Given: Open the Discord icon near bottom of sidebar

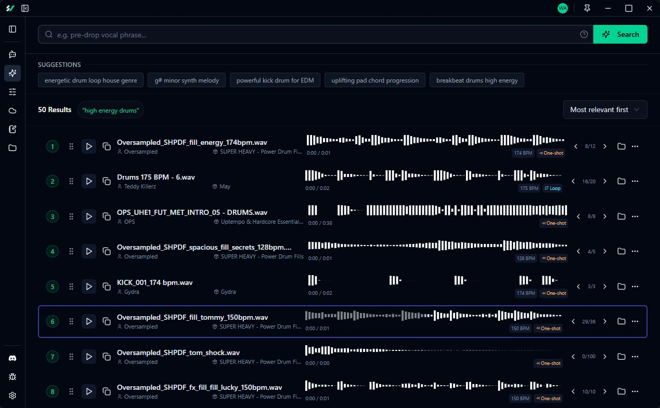Looking at the screenshot, I should [x=12, y=358].
